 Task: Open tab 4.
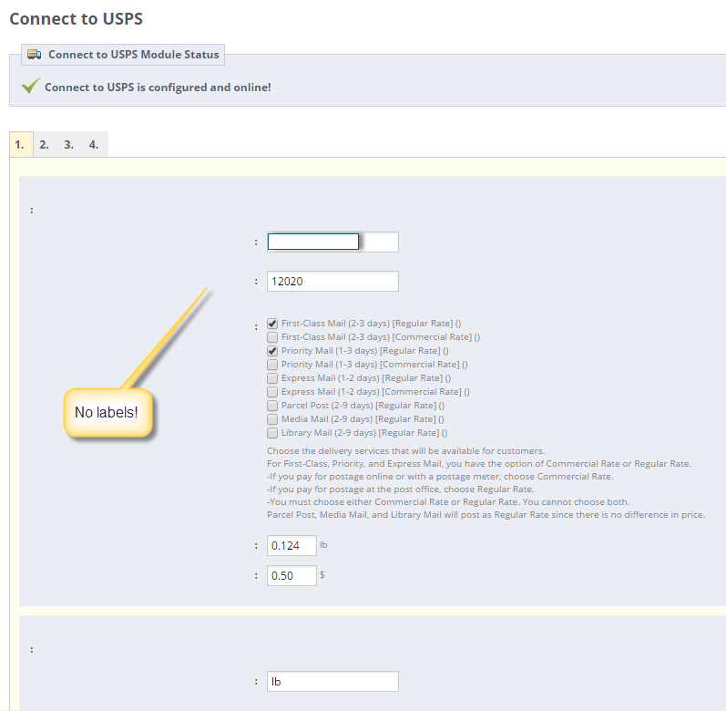tap(94, 145)
